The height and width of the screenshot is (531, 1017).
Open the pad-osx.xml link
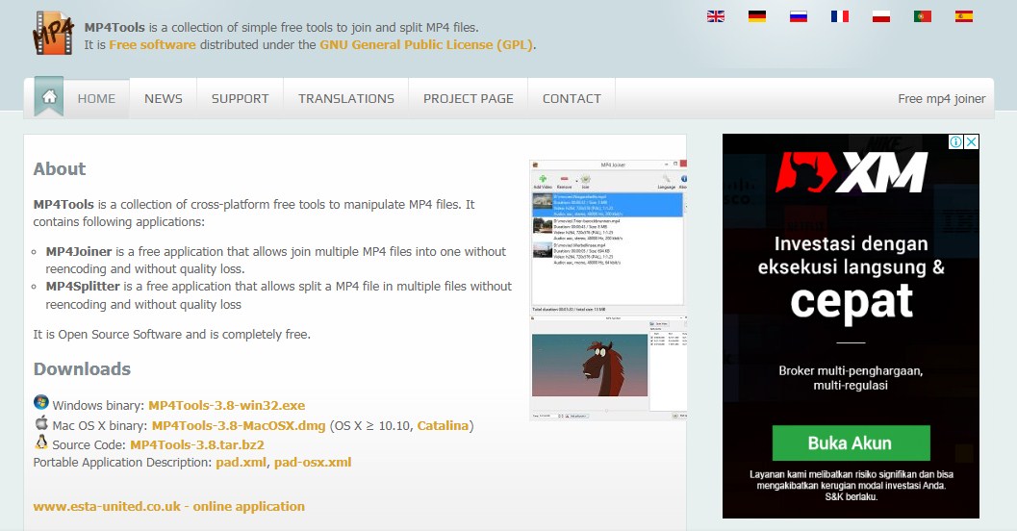tap(313, 463)
